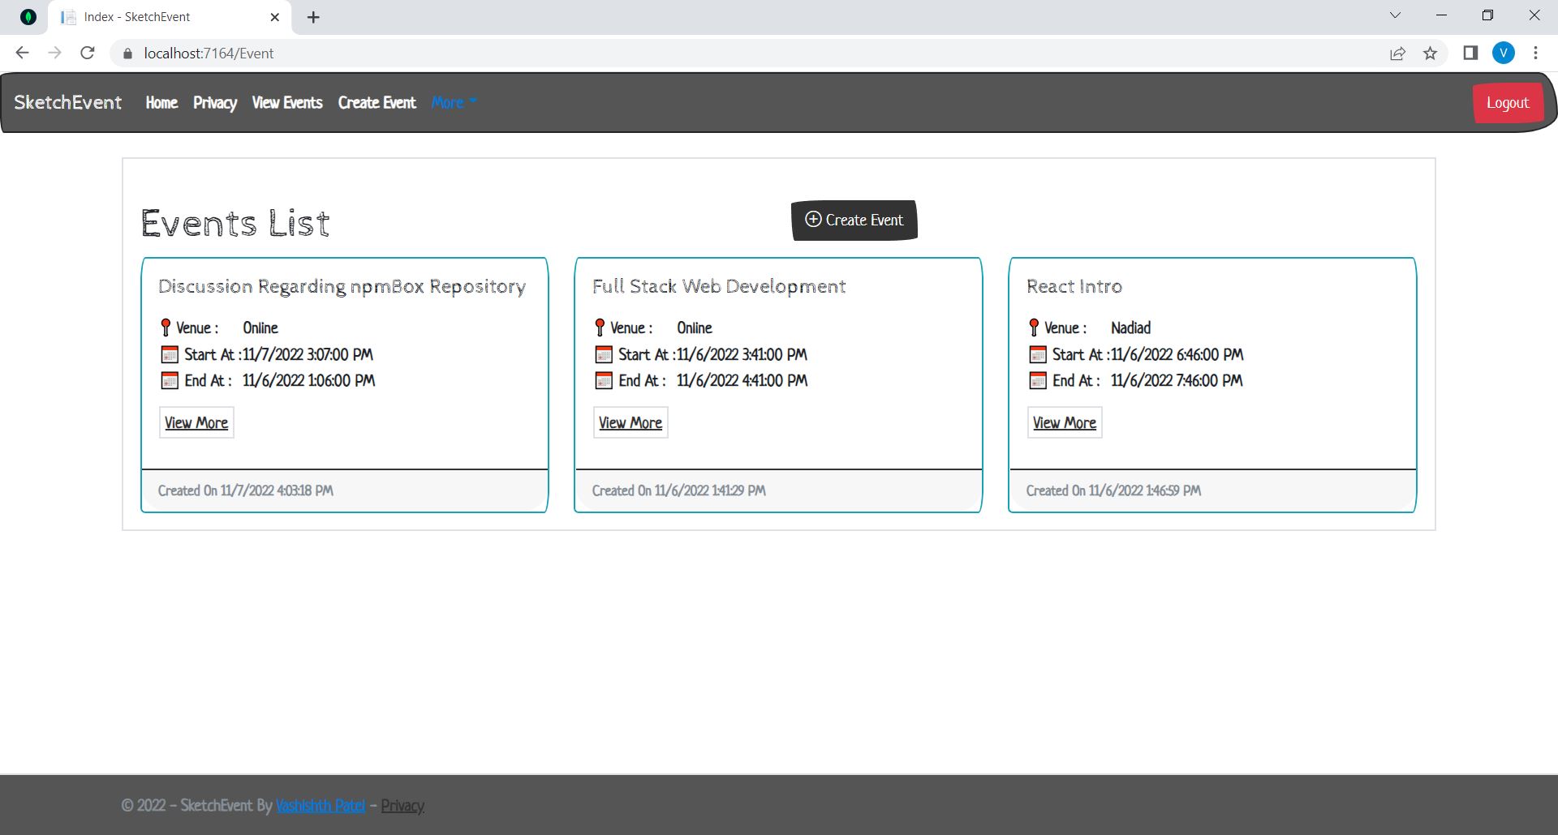Open the browser side panel

pyautogui.click(x=1470, y=54)
